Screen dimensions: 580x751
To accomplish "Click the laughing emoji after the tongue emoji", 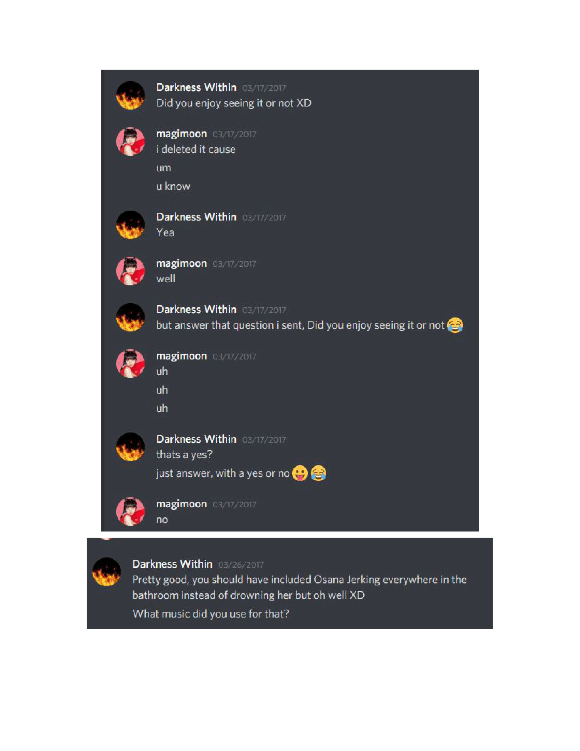I will coord(319,473).
